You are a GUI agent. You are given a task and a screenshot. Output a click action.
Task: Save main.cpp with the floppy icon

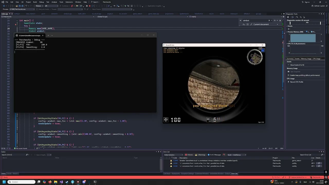pyautogui.click(x=20, y=6)
